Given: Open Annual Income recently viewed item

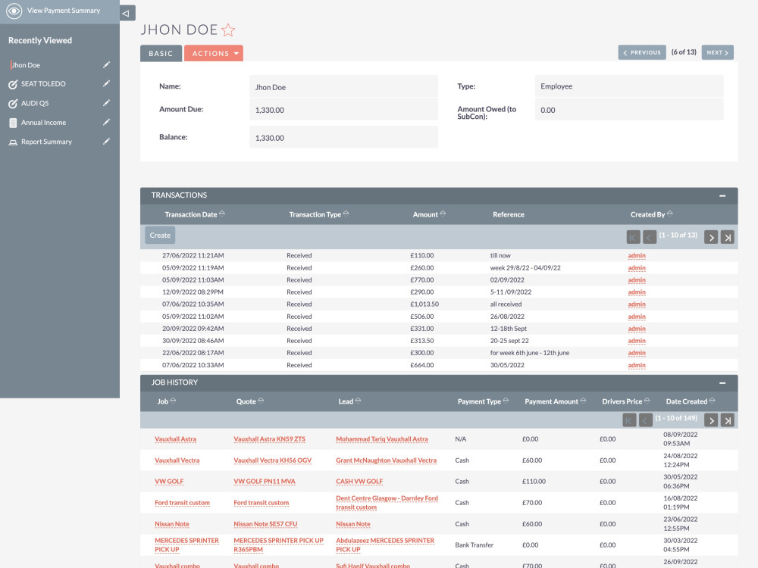Looking at the screenshot, I should [x=43, y=123].
